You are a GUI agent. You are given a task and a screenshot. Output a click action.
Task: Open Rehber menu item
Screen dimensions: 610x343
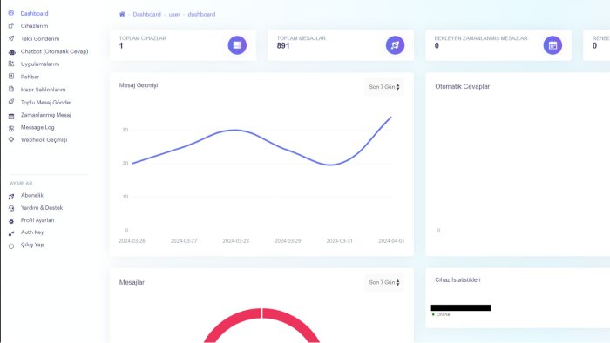30,77
